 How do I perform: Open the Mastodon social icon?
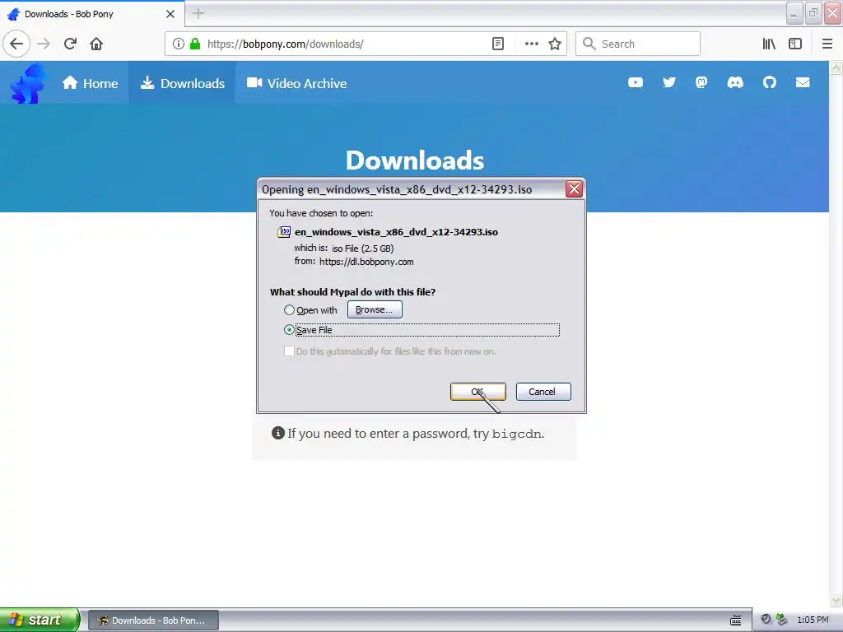point(701,82)
